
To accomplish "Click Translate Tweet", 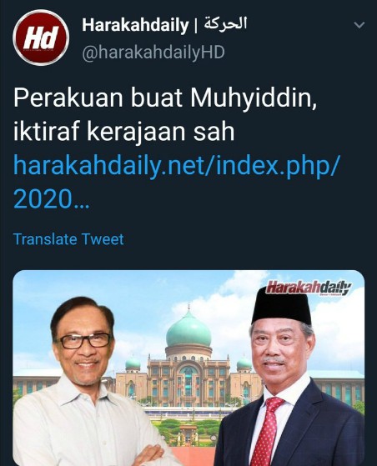I will coord(68,239).
